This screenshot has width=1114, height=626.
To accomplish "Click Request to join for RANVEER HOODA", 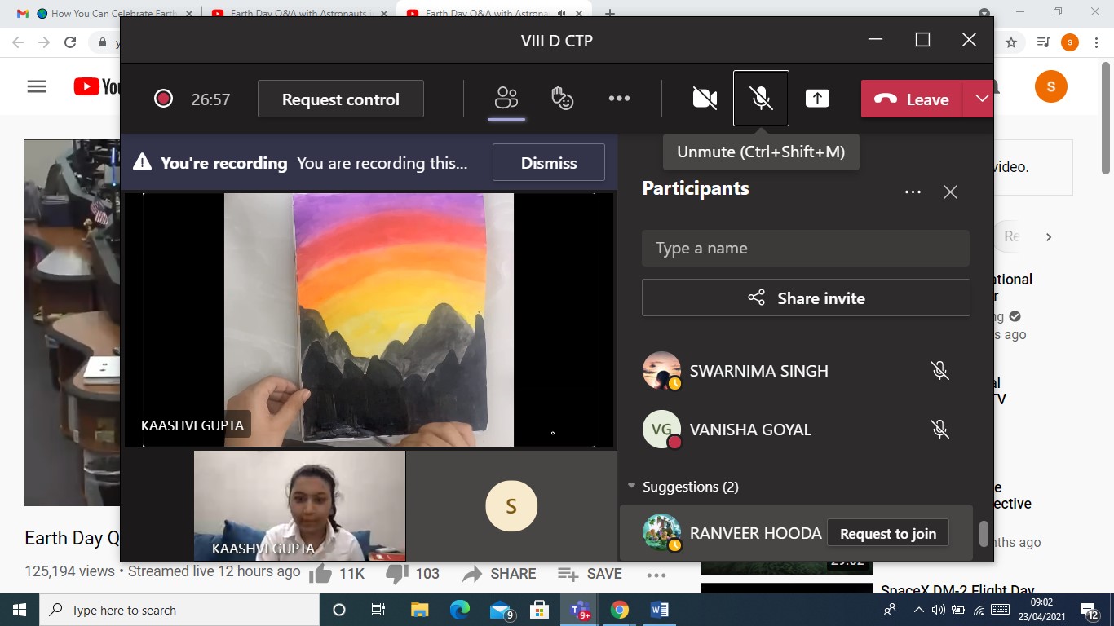I will pyautogui.click(x=888, y=534).
